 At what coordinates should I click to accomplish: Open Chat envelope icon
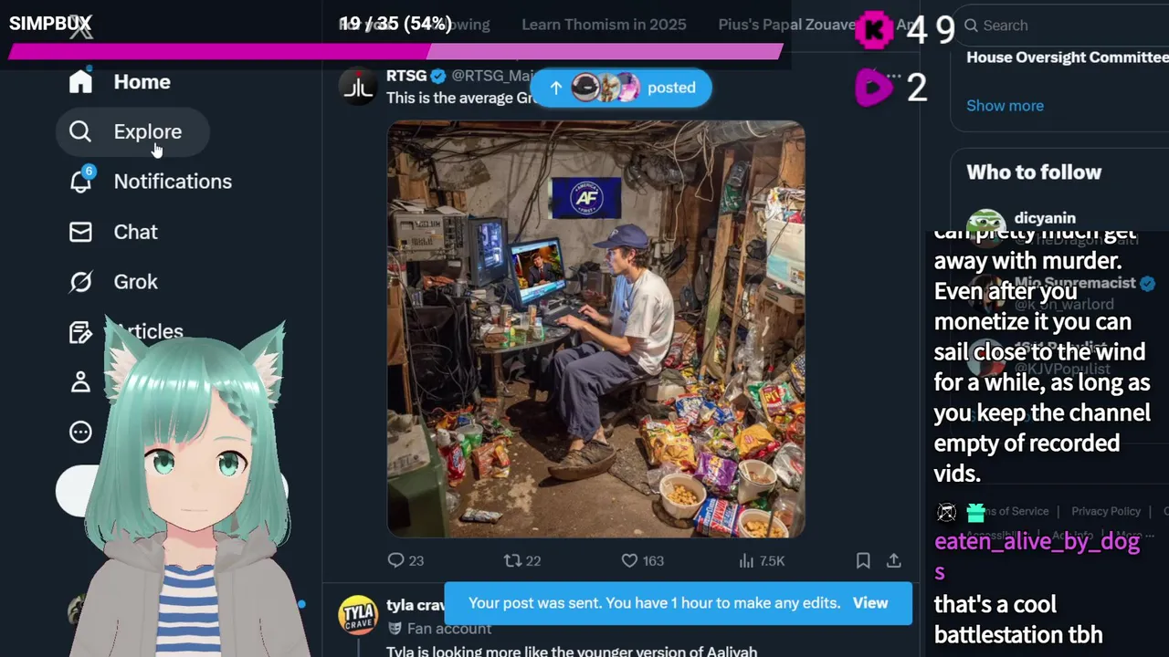click(80, 232)
